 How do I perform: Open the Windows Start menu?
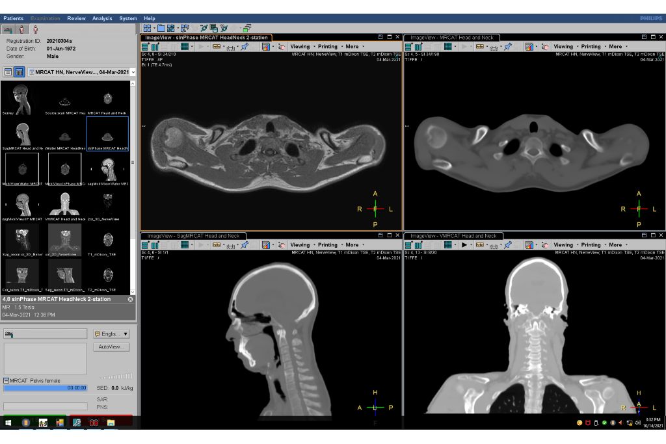(x=8, y=423)
